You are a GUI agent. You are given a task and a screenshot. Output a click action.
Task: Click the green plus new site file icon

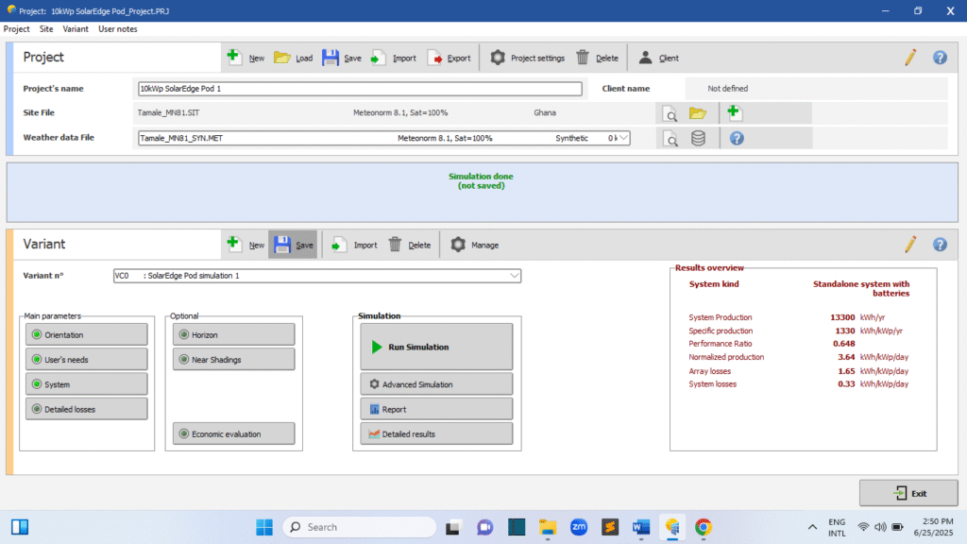734,113
